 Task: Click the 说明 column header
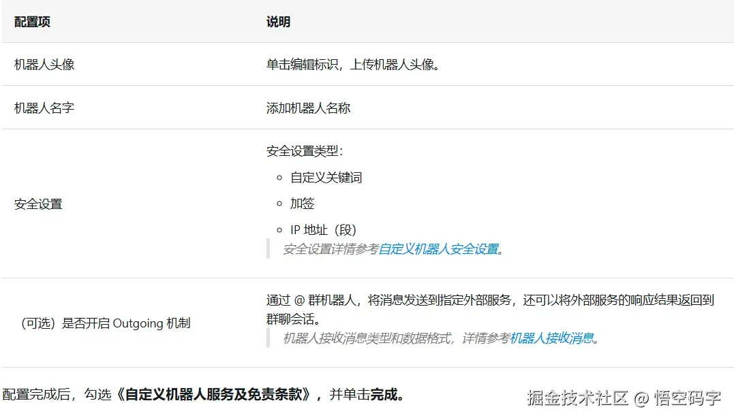coord(279,22)
